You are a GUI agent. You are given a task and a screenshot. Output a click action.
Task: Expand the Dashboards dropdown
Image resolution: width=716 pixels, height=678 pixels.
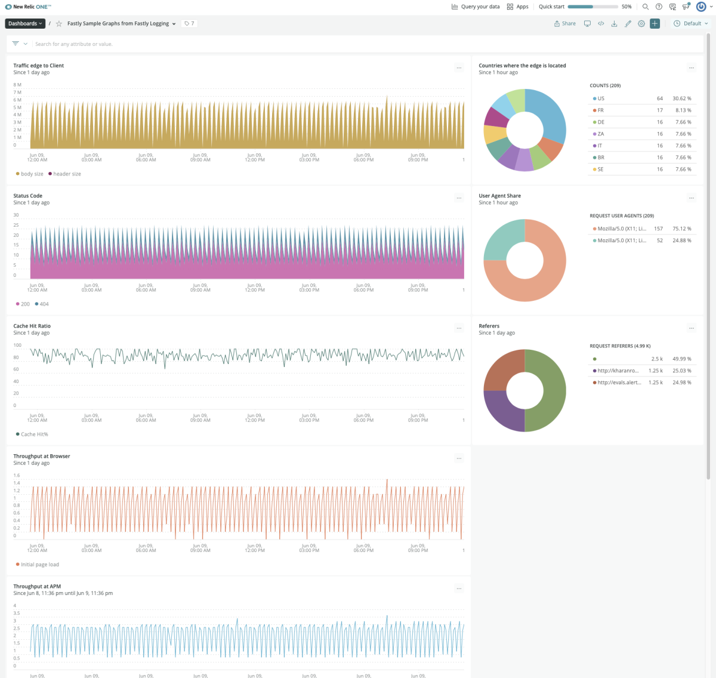click(x=25, y=24)
